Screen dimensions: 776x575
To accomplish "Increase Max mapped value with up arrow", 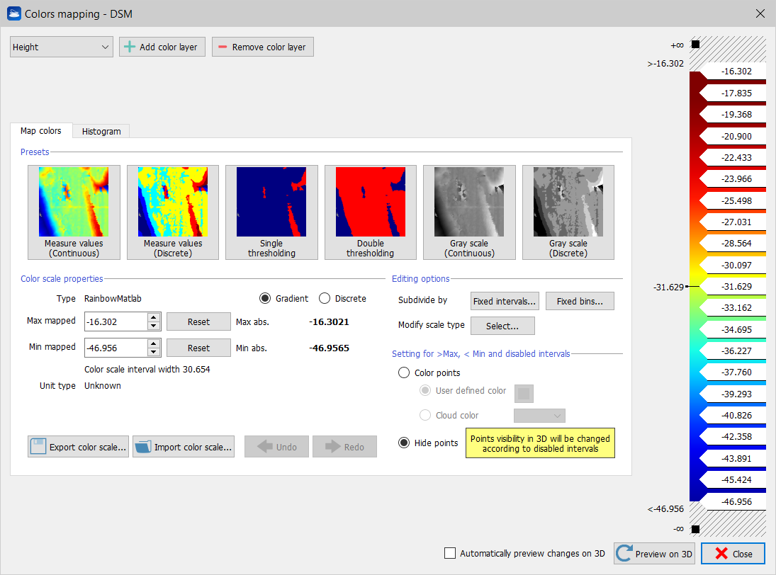I will coord(154,317).
